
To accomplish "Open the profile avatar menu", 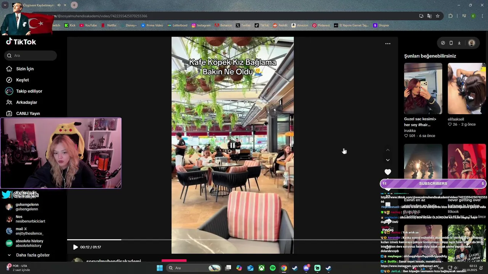I will coord(472,43).
